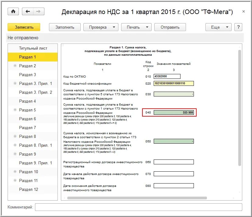Click the vertical scrollbar of the form
Image resolution: width=252 pixels, height=217 pixels.
coord(240,108)
